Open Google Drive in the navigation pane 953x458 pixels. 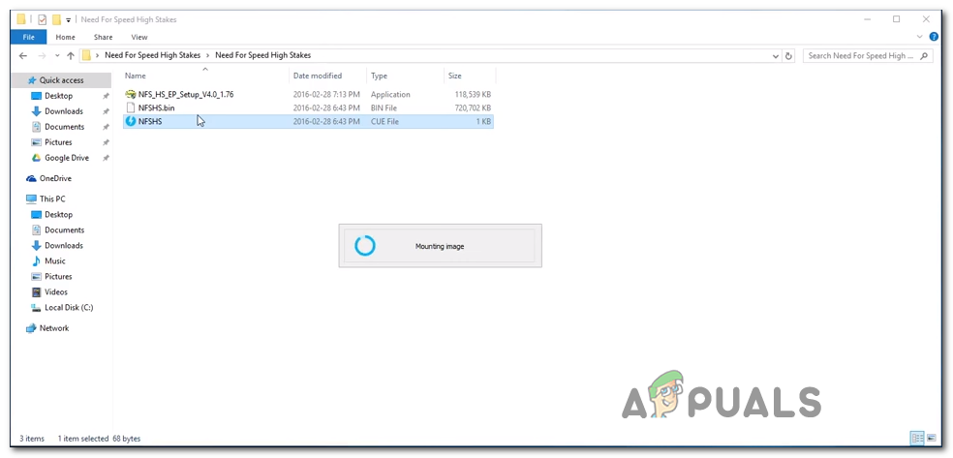tap(66, 158)
